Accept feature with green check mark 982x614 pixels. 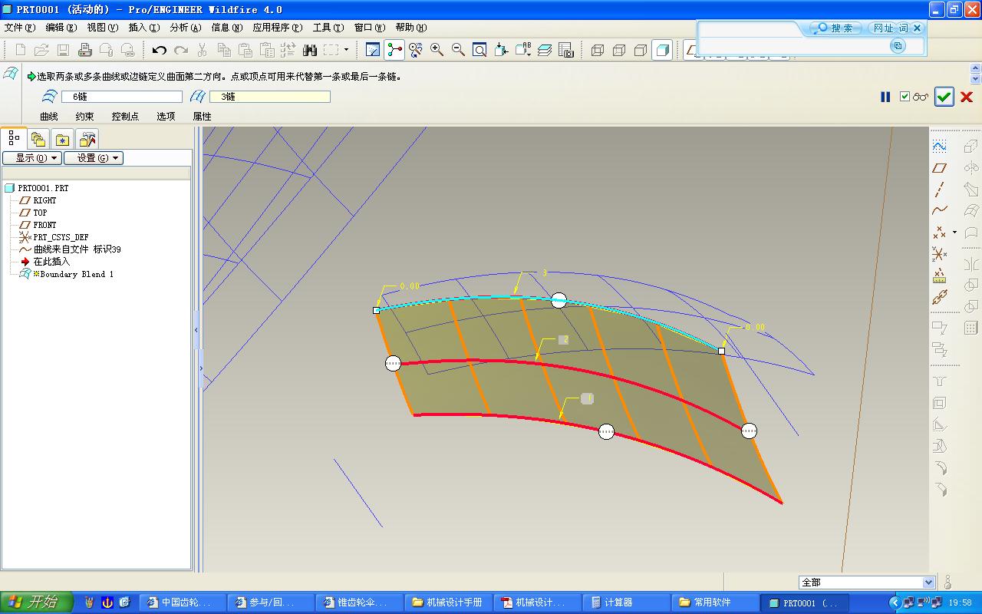click(944, 97)
